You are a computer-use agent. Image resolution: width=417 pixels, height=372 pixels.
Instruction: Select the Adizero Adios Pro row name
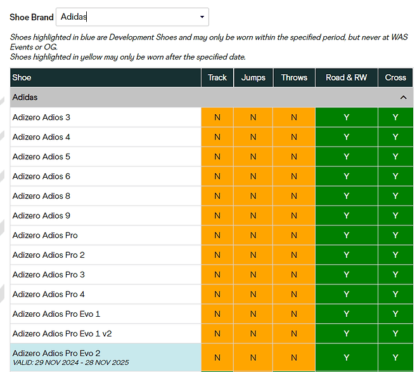(x=45, y=236)
